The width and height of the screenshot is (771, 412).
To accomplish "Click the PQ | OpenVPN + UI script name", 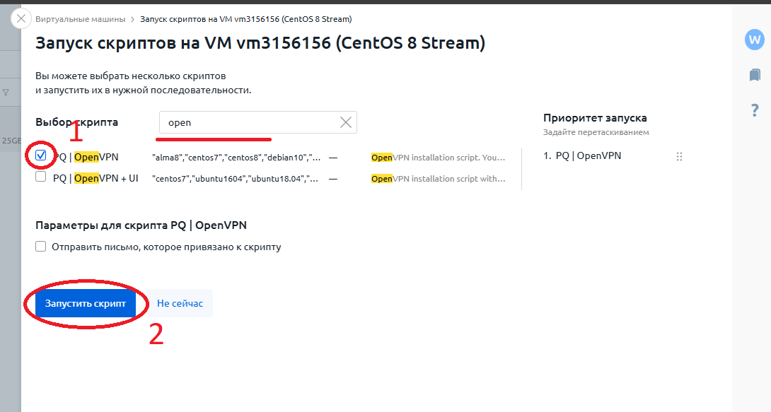I will tap(96, 178).
